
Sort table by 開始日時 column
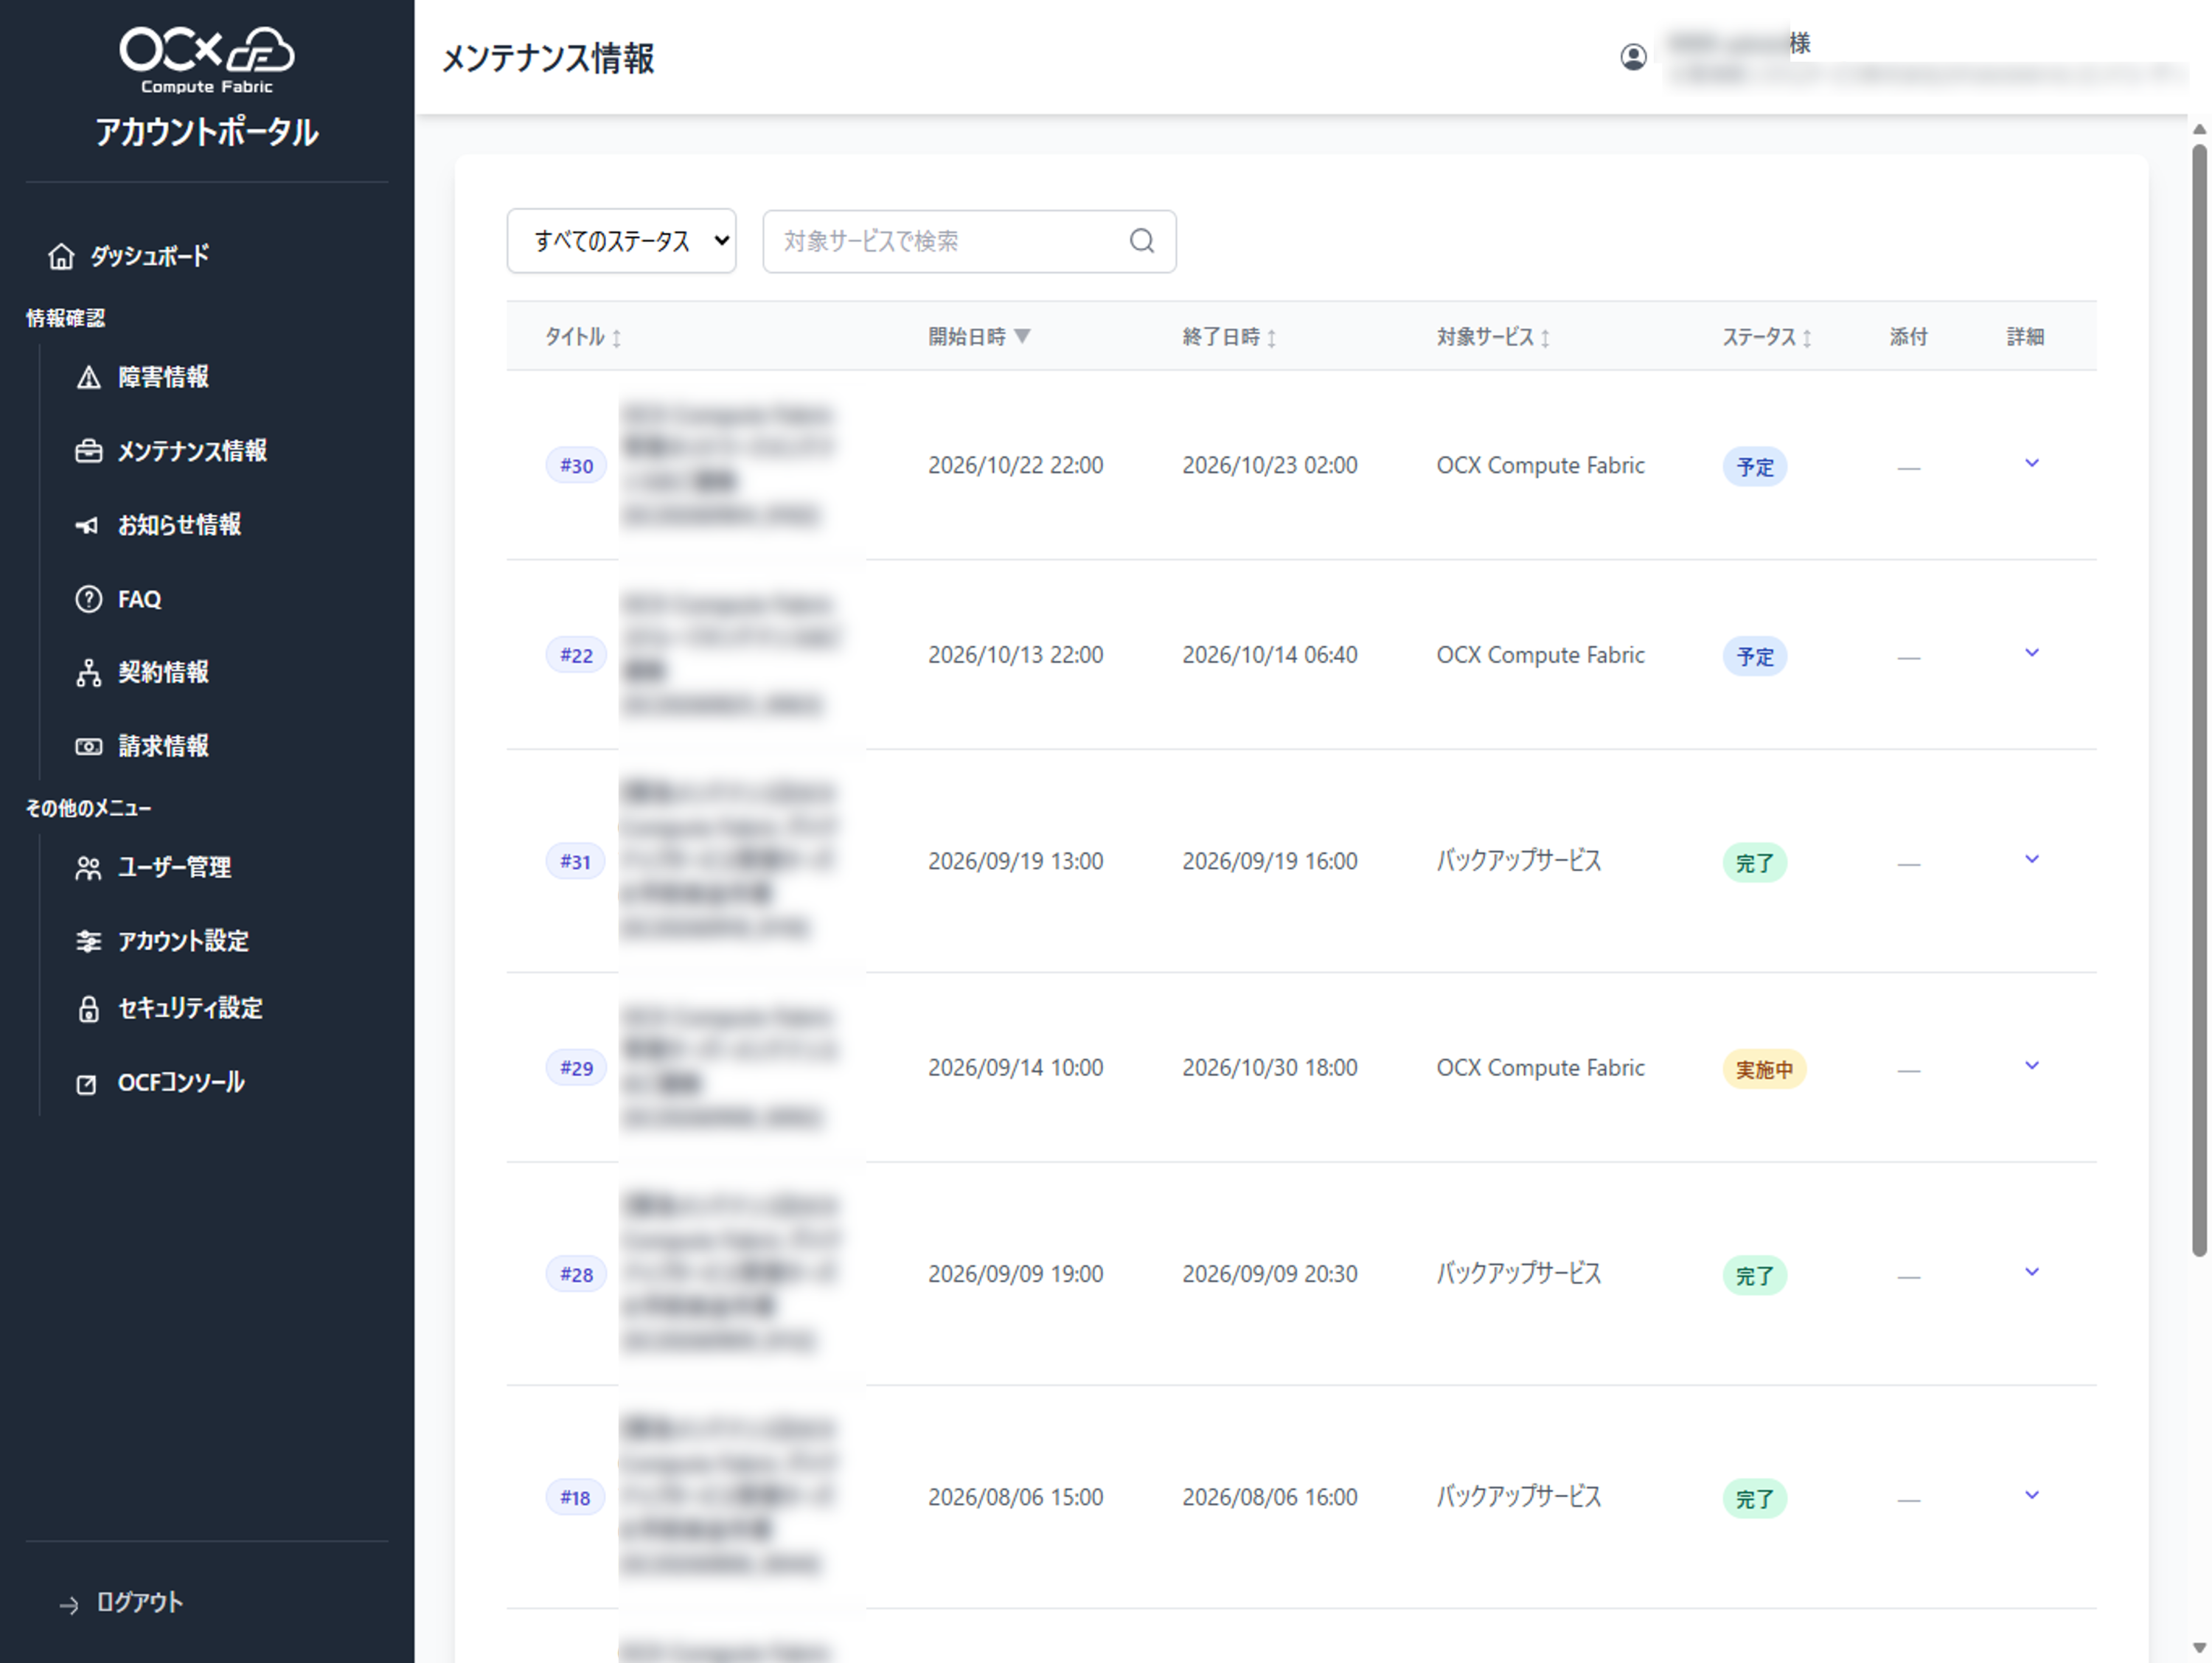coord(979,337)
